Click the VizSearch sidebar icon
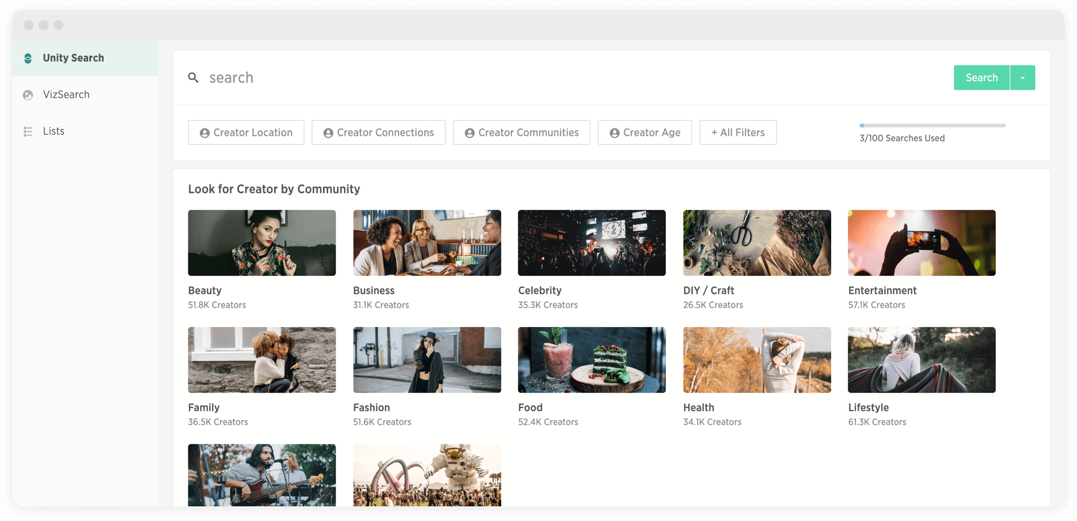1077x521 pixels. click(28, 95)
